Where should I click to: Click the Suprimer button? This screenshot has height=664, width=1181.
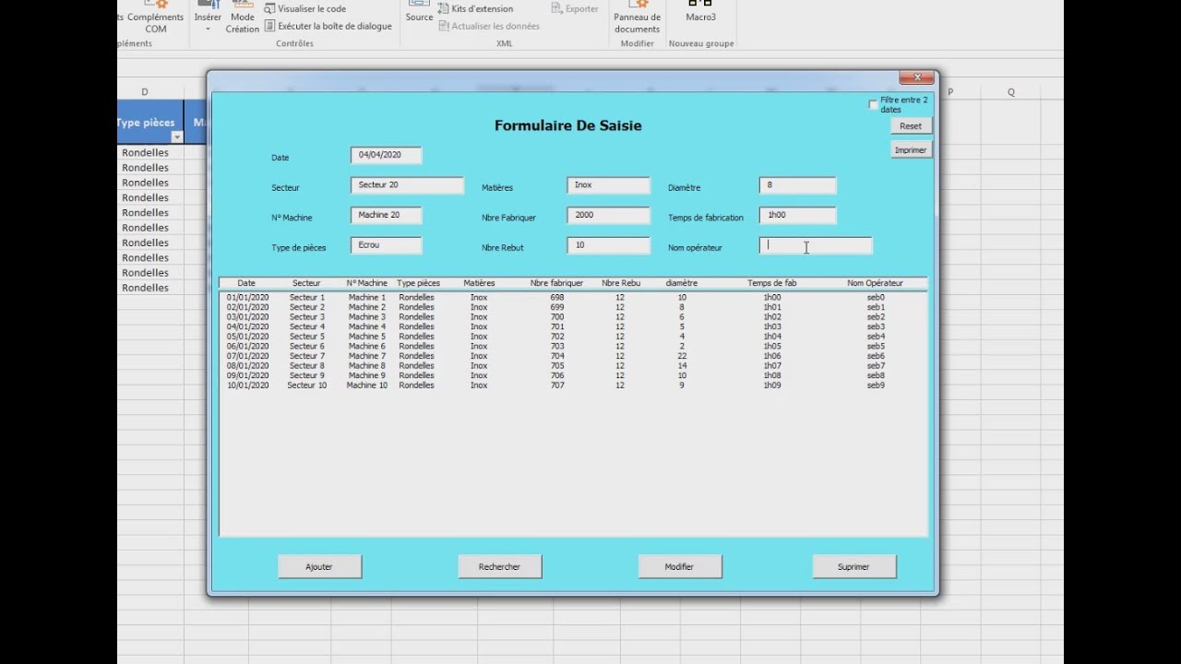(x=853, y=567)
